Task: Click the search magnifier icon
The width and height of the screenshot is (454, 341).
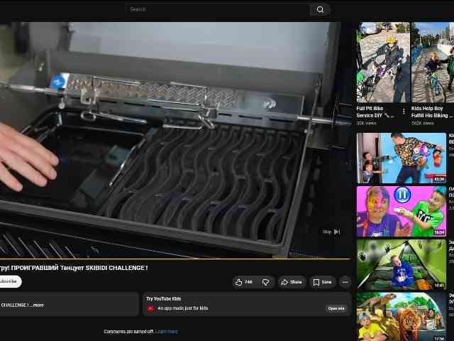Action: [320, 9]
